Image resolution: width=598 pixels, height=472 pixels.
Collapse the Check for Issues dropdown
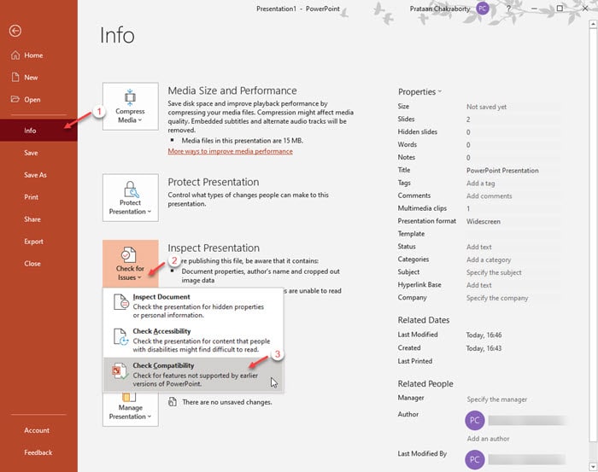point(131,264)
